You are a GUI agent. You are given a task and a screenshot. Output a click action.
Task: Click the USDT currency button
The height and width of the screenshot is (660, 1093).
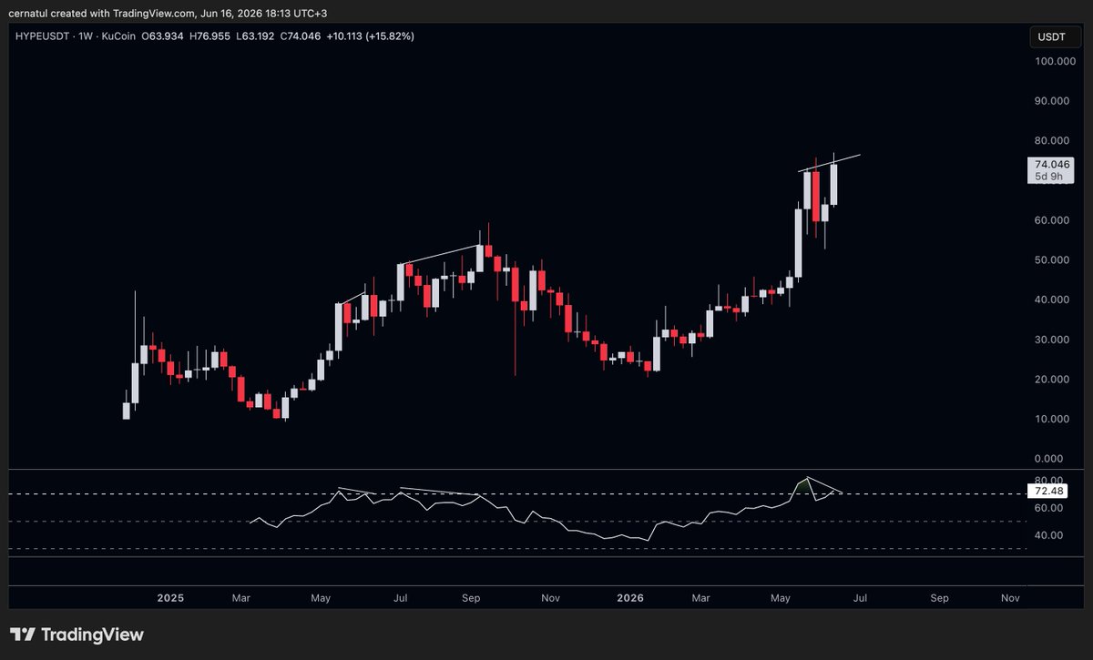[1053, 36]
